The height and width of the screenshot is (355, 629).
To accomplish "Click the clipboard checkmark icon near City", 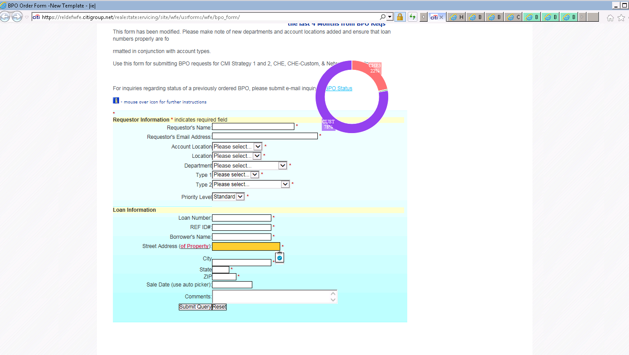I will pyautogui.click(x=279, y=257).
